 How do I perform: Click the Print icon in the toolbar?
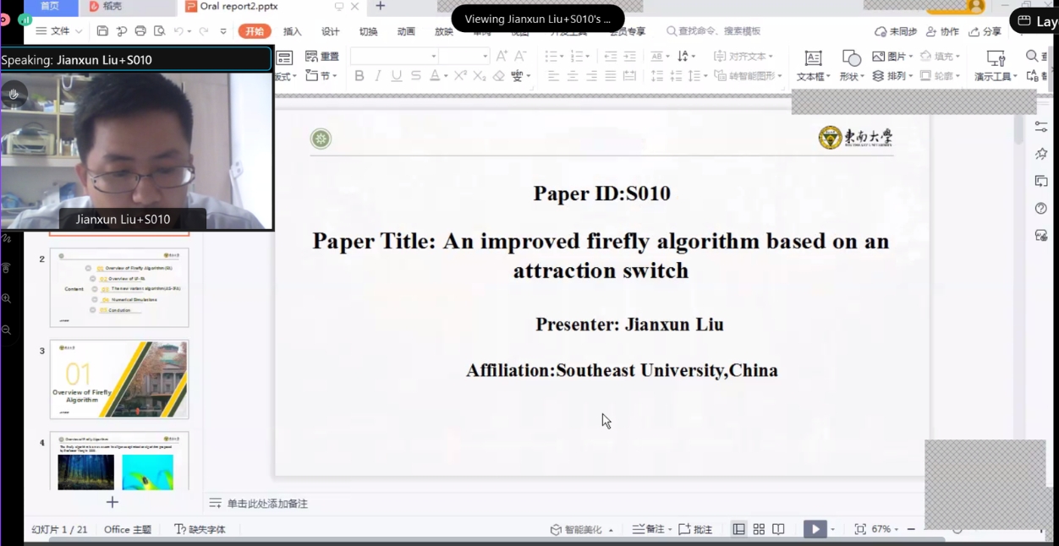140,31
